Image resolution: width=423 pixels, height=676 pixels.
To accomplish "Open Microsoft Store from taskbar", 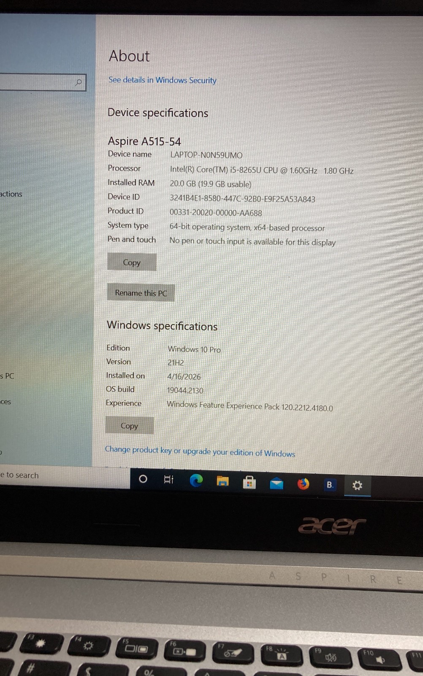I will (249, 482).
